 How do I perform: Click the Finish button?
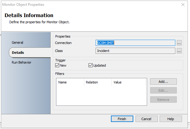pyautogui.click(x=122, y=119)
